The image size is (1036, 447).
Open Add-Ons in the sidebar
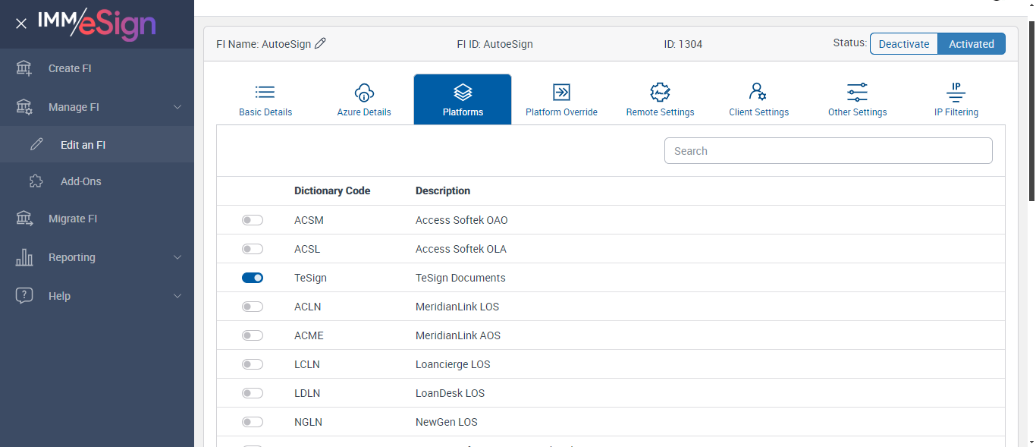80,181
